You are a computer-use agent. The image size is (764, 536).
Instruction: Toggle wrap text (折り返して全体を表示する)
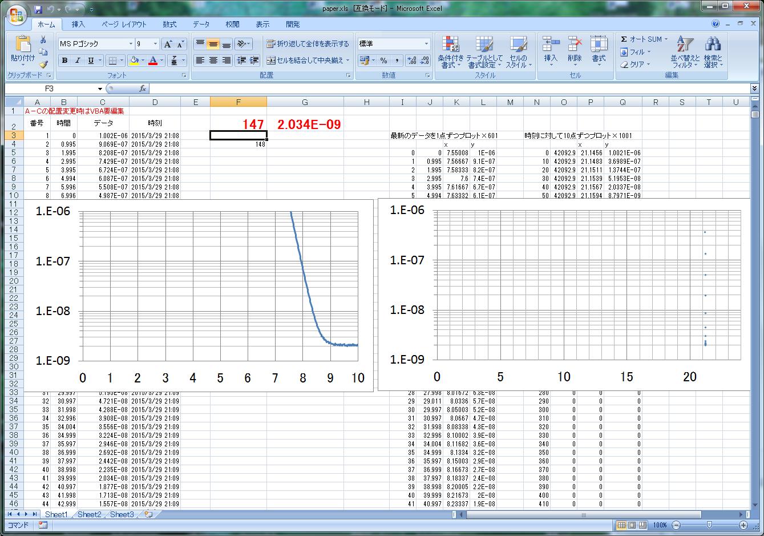point(308,44)
